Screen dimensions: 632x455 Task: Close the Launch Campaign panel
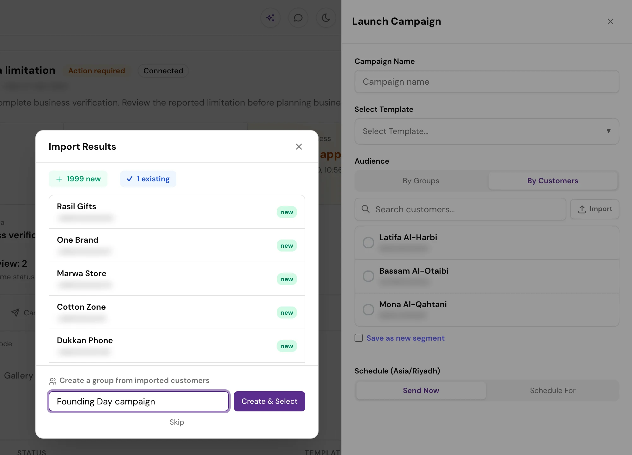[x=611, y=21]
